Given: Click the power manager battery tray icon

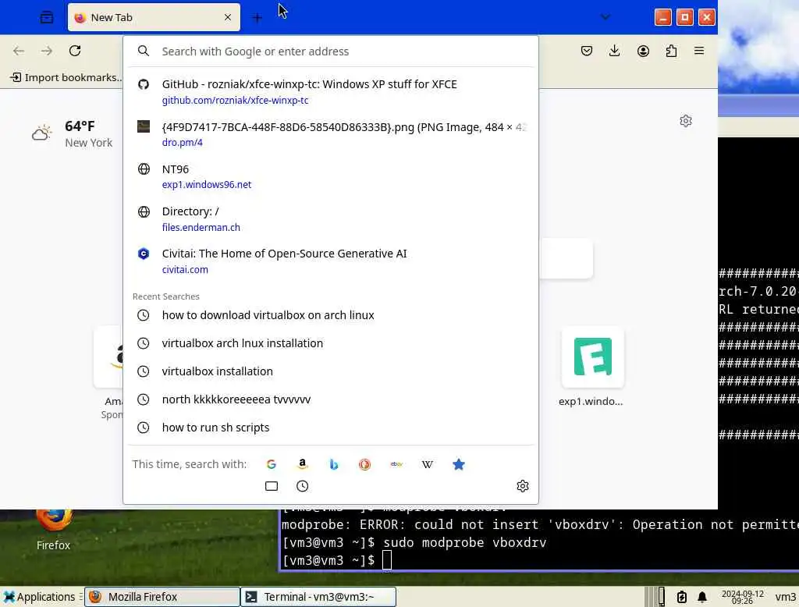Looking at the screenshot, I should click(x=682, y=597).
